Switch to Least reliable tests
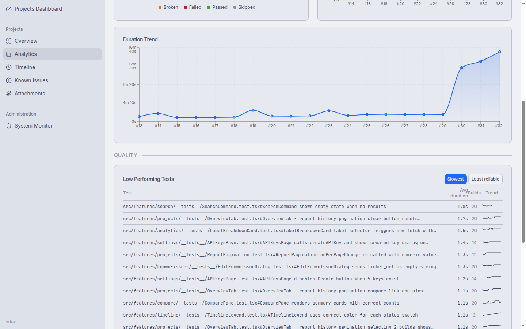The width and height of the screenshot is (526, 329). click(x=485, y=179)
